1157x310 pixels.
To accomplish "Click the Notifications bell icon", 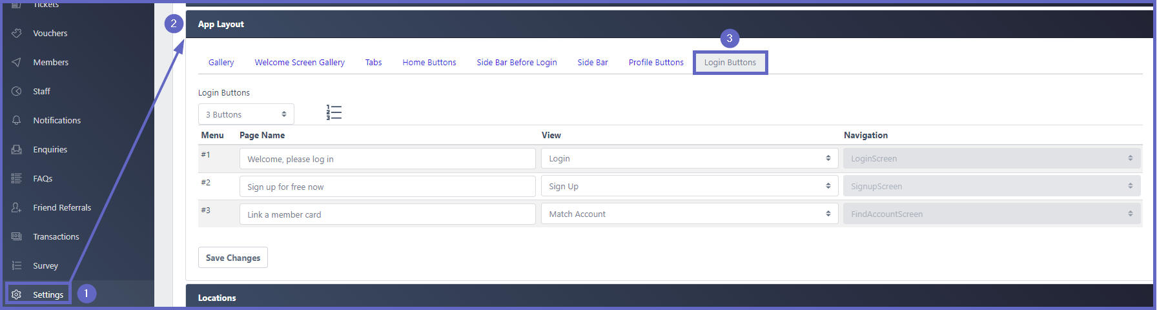I will coord(17,120).
